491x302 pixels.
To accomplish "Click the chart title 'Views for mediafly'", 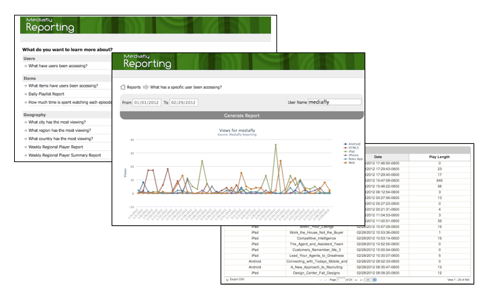I will [x=237, y=130].
